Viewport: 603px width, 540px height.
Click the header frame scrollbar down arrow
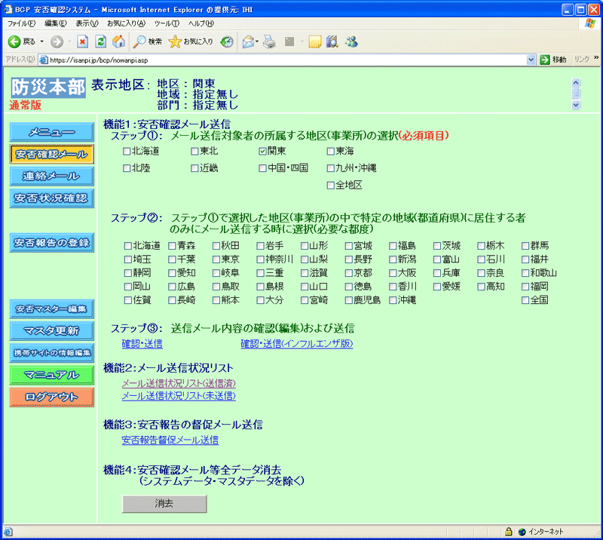[x=576, y=105]
